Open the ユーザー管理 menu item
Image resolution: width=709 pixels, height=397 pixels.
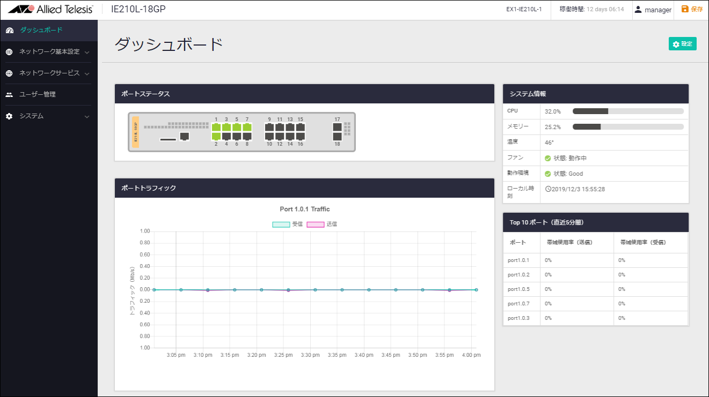click(38, 94)
